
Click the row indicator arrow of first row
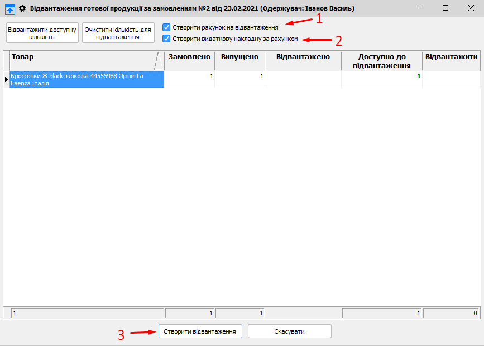click(6, 79)
